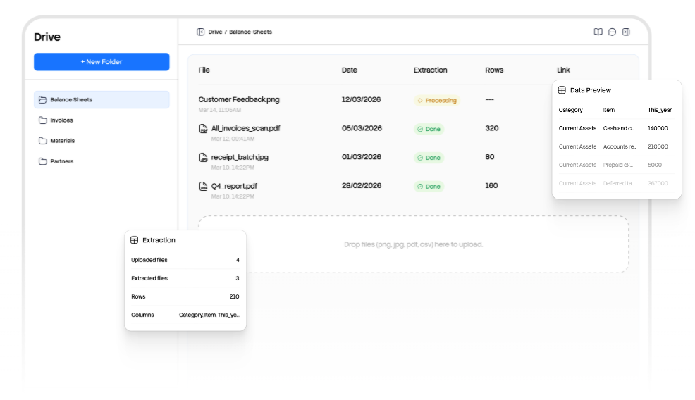Click Category header in Data Preview
The image size is (695, 400).
570,110
